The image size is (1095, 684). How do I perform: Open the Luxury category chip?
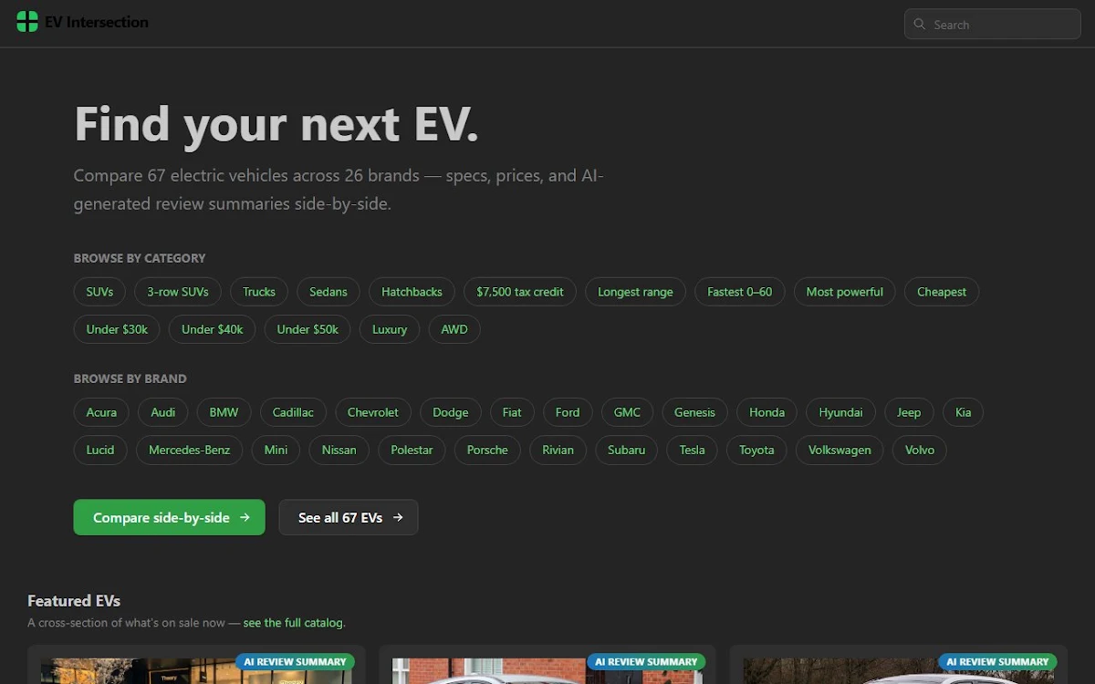click(x=390, y=329)
